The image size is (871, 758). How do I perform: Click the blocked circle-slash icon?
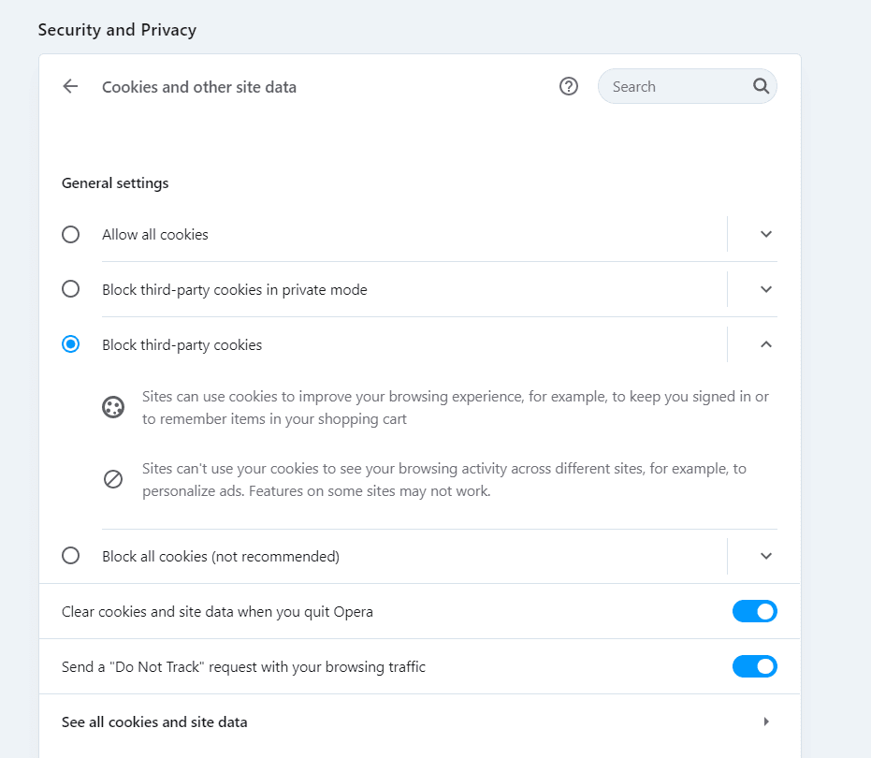click(113, 479)
